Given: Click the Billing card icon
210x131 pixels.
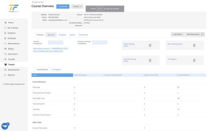Looking at the screenshot, I should point(5,49).
